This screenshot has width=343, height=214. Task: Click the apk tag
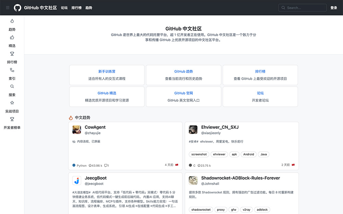click(x=234, y=154)
